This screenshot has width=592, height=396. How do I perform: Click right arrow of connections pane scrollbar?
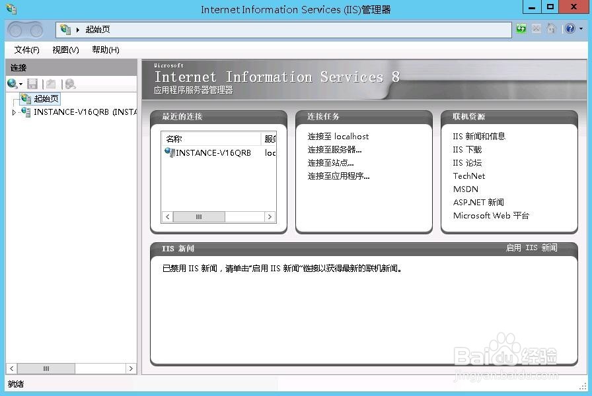click(x=131, y=368)
